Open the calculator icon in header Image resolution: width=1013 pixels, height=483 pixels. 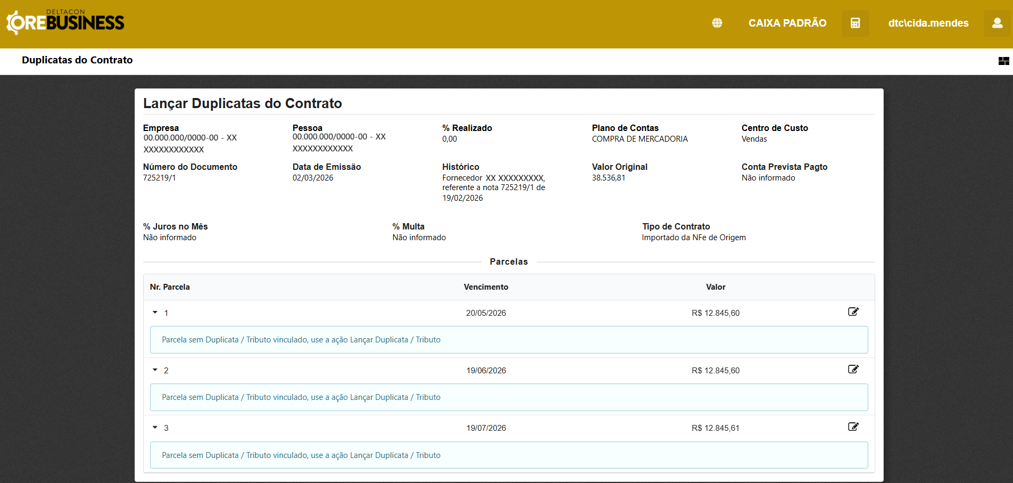click(x=855, y=23)
